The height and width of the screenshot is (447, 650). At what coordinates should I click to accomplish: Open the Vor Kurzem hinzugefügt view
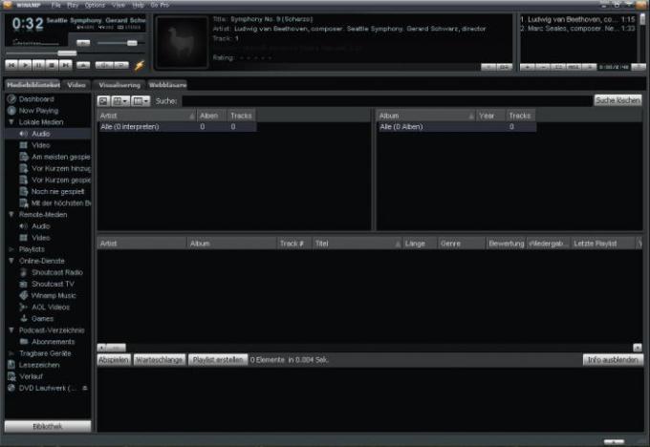tap(61, 168)
